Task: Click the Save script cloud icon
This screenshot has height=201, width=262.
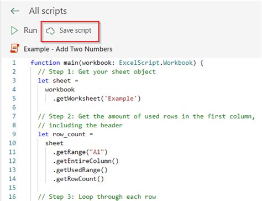Action: click(x=50, y=31)
